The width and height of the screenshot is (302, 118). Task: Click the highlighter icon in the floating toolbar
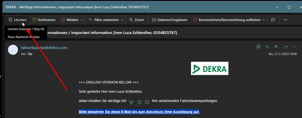[131, 102]
